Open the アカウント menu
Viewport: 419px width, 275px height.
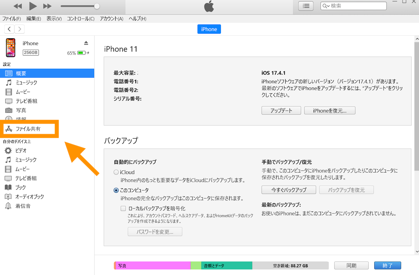(111, 19)
